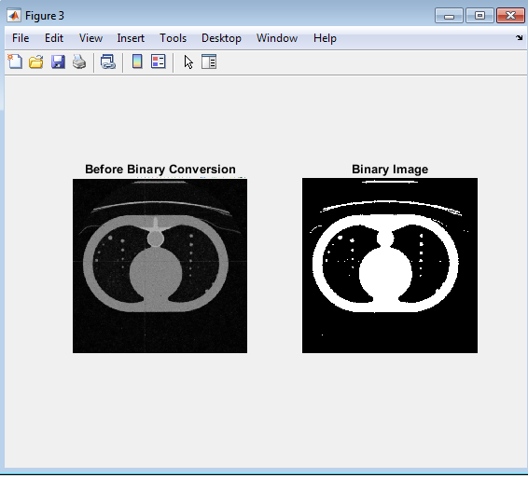Print the figure with the printer icon
The height and width of the screenshot is (478, 528).
click(79, 61)
